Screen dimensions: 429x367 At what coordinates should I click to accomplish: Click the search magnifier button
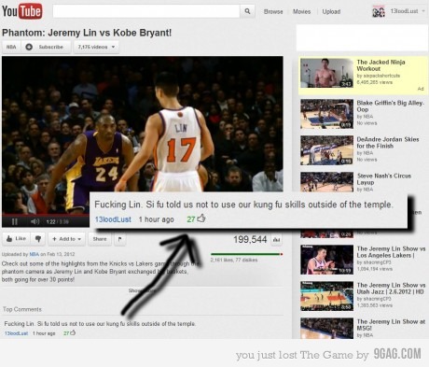click(x=247, y=11)
